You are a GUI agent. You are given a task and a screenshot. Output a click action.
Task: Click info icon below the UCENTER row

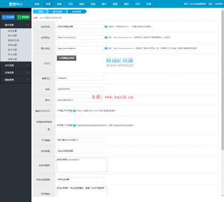[x=75, y=125]
